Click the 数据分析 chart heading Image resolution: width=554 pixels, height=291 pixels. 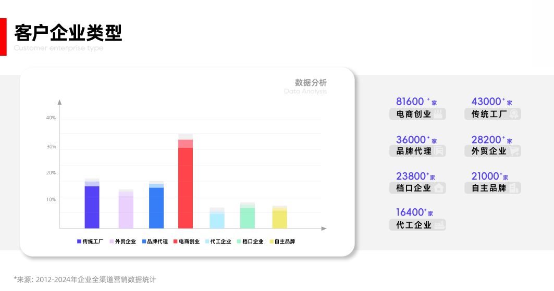pos(311,83)
